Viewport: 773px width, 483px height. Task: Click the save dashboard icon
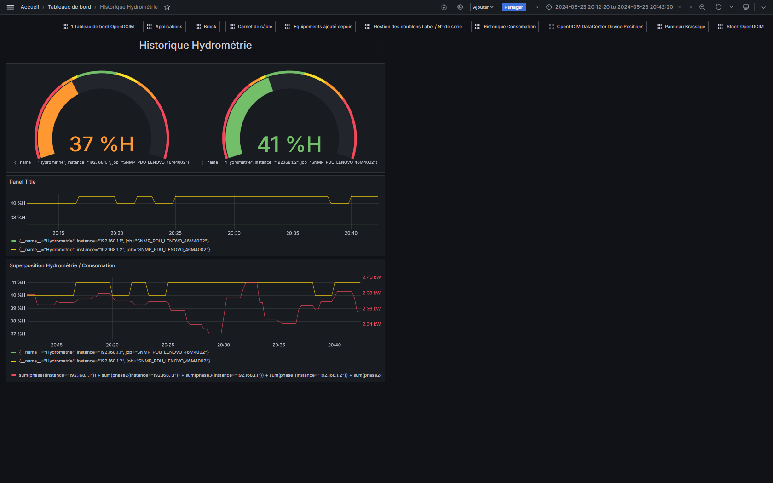(x=444, y=7)
